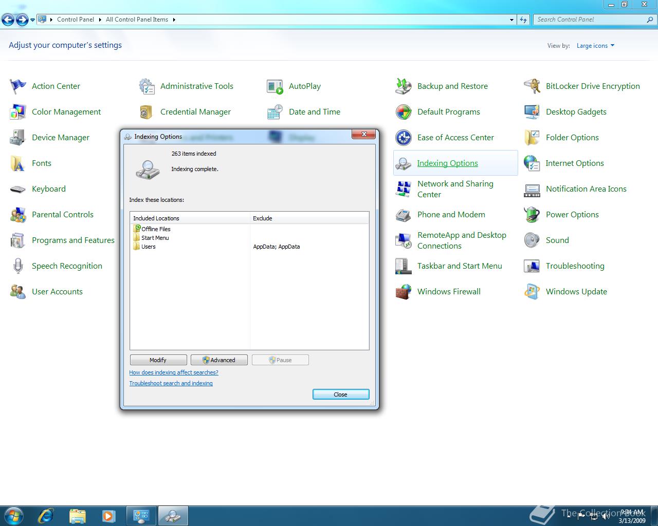Open the Backup and Restore icon
The width and height of the screenshot is (658, 526).
[404, 86]
